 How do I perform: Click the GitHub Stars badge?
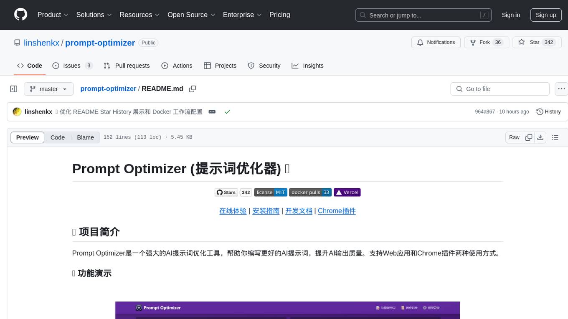pyautogui.click(x=233, y=192)
